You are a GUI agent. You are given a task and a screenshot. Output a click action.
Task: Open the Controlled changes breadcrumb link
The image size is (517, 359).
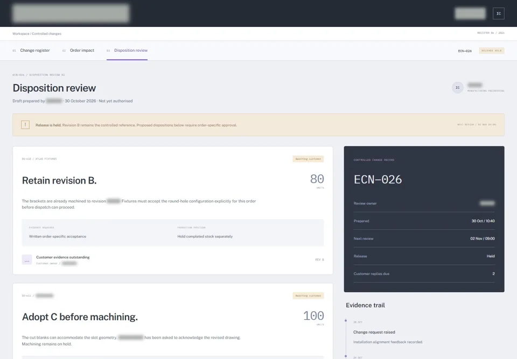[x=46, y=33]
